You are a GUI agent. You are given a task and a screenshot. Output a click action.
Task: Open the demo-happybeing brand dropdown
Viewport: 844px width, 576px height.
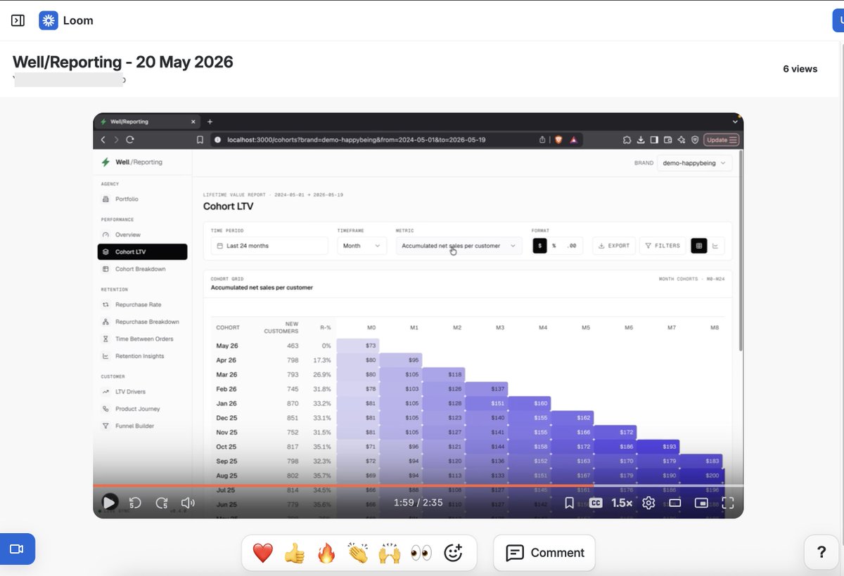695,163
